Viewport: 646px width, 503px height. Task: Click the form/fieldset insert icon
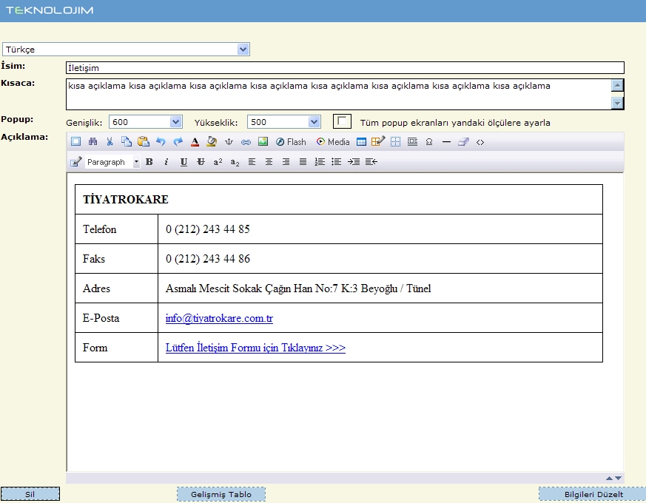[412, 142]
